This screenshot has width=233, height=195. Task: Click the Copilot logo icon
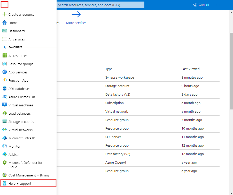[195, 5]
